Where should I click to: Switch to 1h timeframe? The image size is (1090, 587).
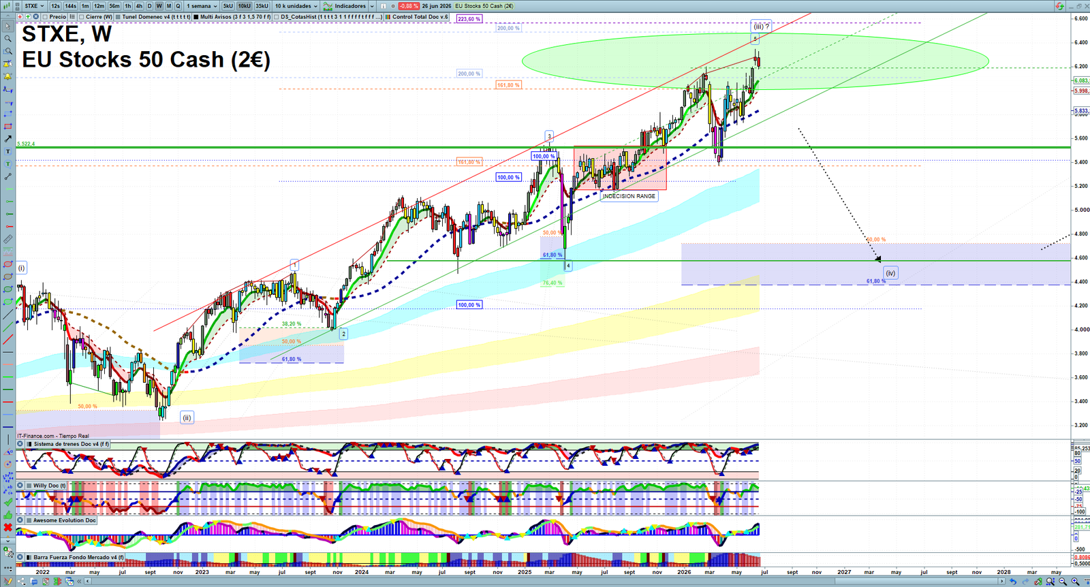[128, 5]
